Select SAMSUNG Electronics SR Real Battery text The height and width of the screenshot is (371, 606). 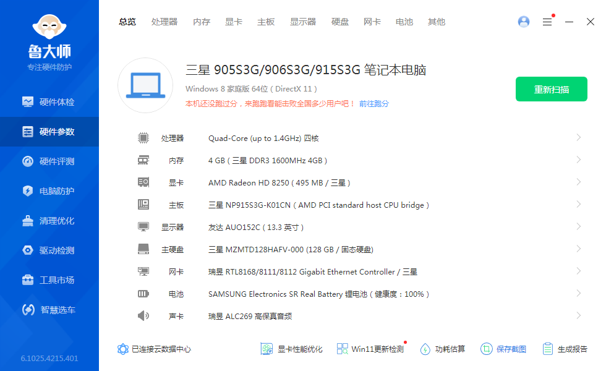[x=319, y=294]
